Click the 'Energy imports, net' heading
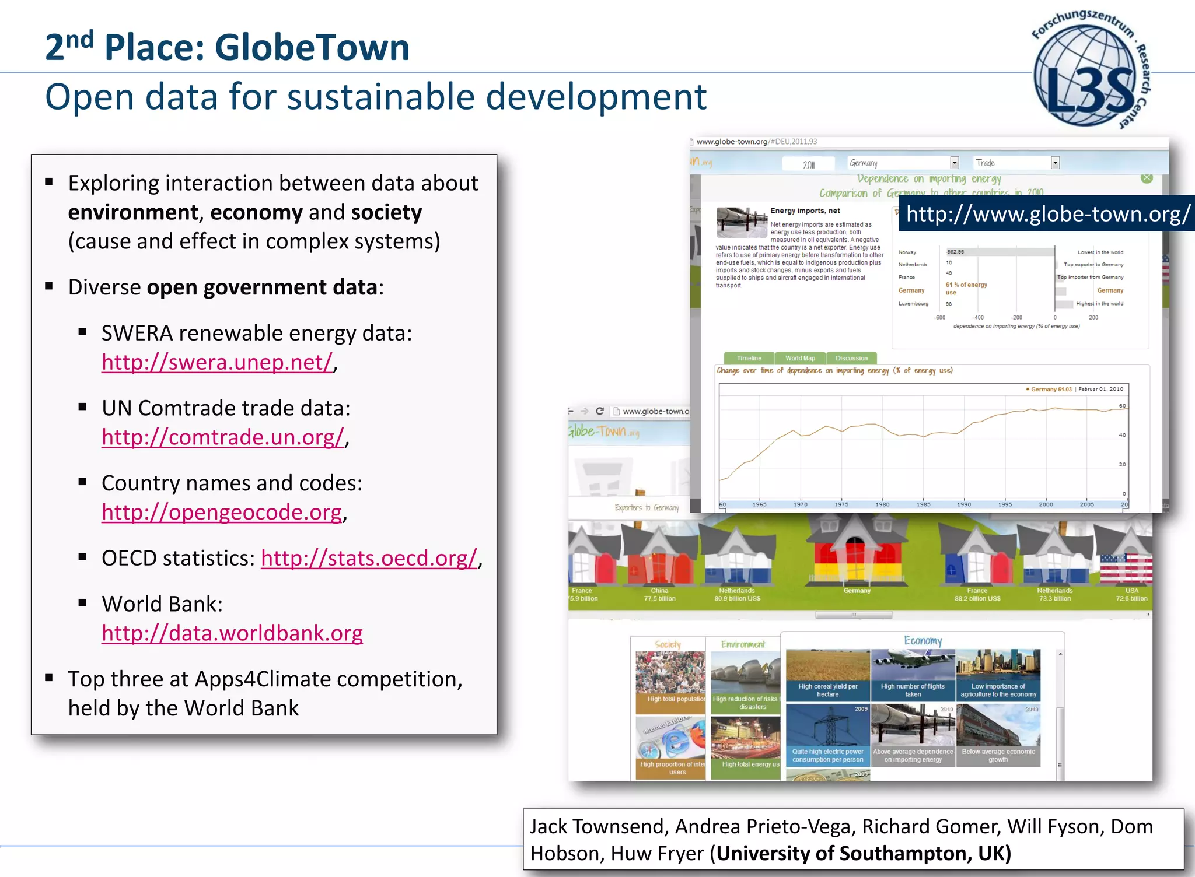The width and height of the screenshot is (1195, 877). tap(805, 211)
